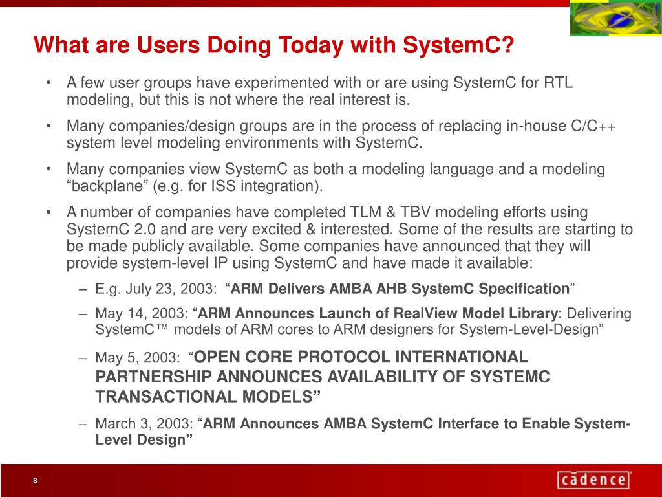
Task: Click the date 'July 23, 2003'
Action: [x=171, y=289]
